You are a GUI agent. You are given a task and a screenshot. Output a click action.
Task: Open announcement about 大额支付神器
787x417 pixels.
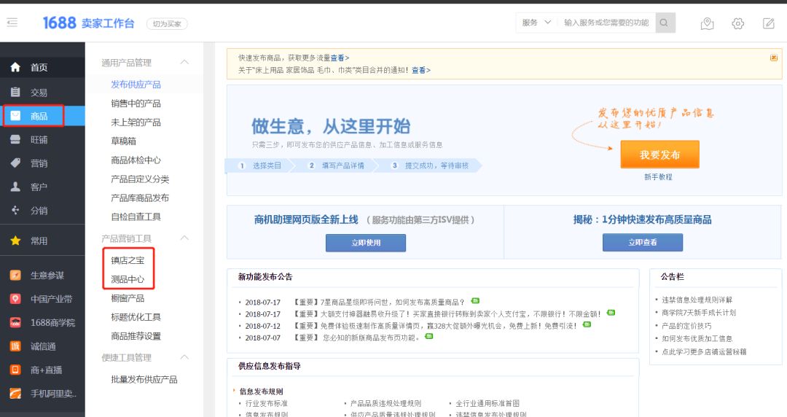[x=447, y=314]
